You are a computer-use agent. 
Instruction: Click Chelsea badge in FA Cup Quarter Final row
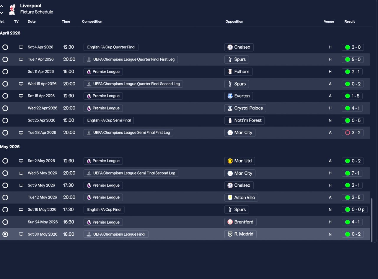point(230,47)
